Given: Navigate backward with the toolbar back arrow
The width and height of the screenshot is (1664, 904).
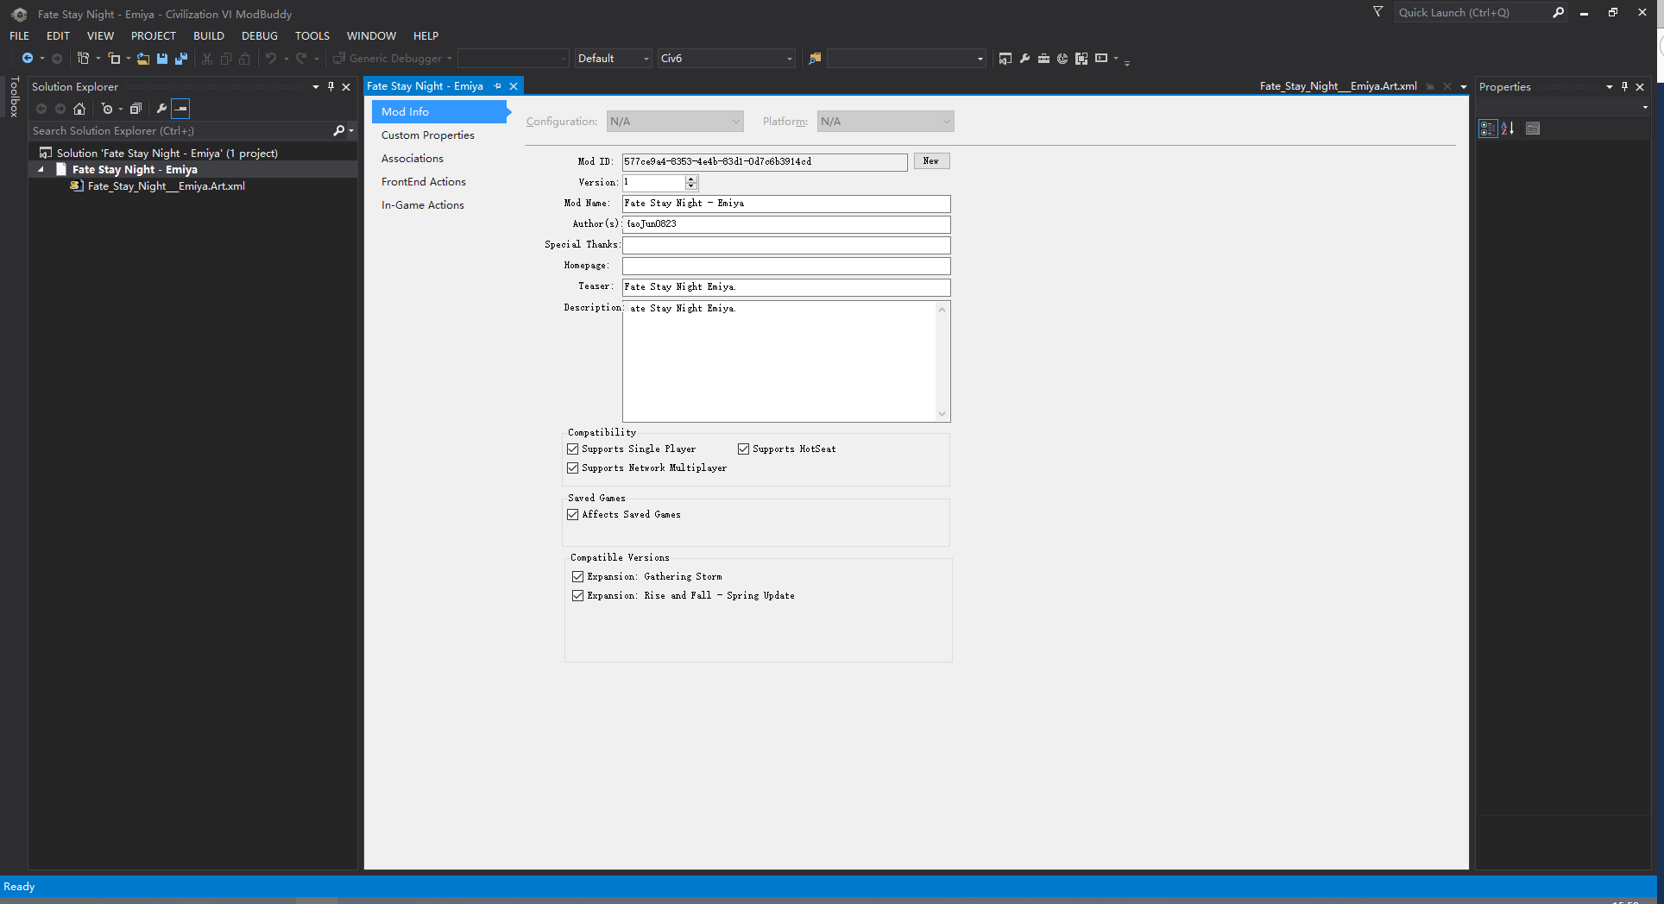Looking at the screenshot, I should pos(28,58).
